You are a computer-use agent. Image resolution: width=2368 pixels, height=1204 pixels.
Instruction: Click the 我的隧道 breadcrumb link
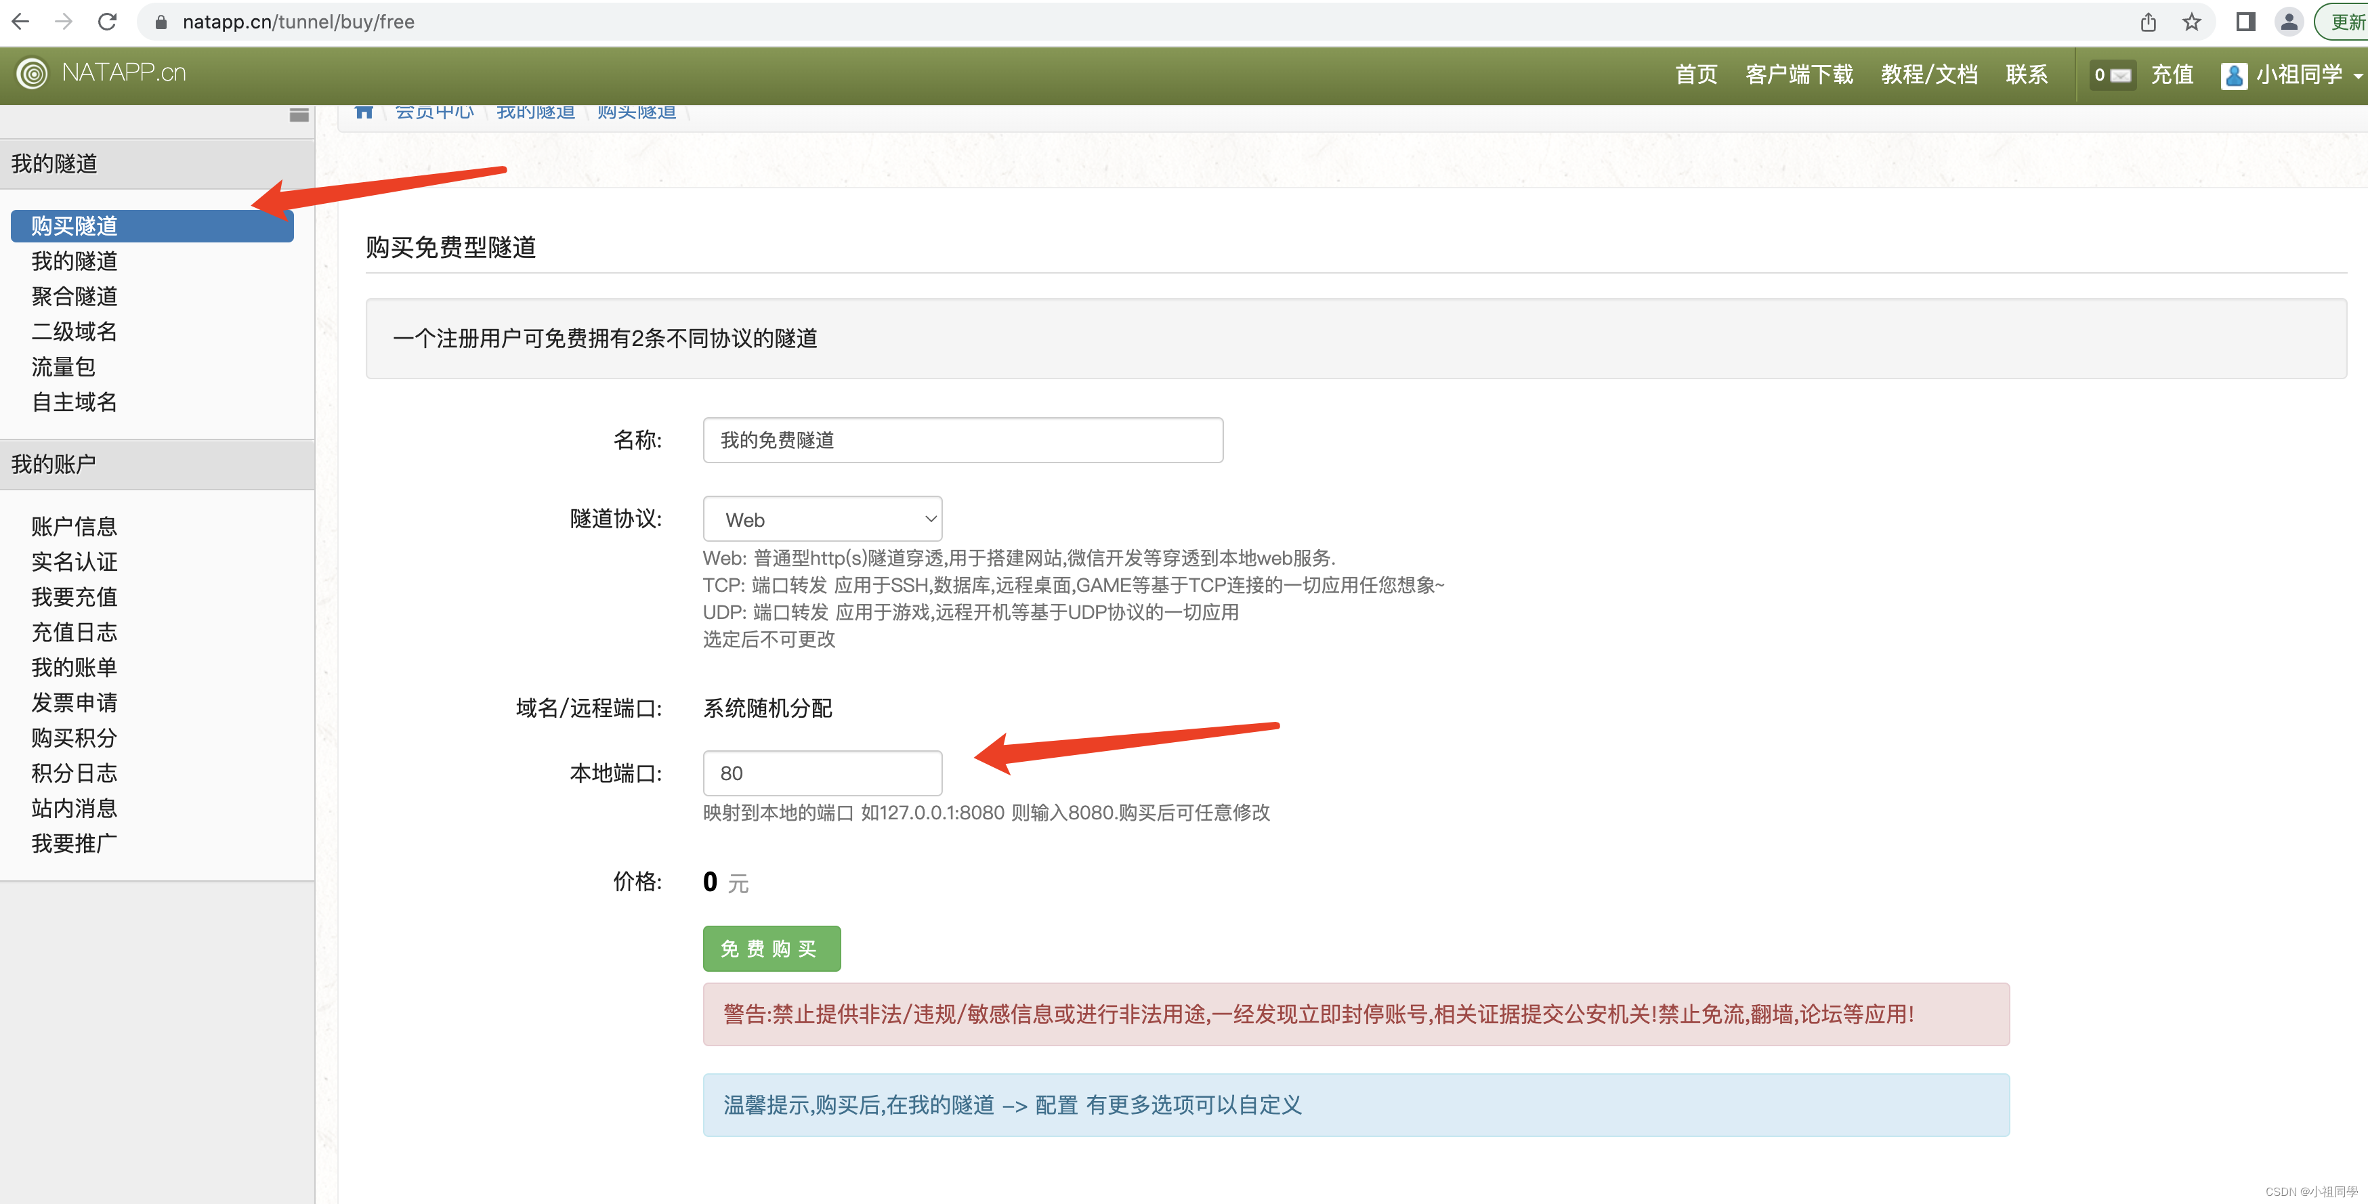(x=535, y=112)
